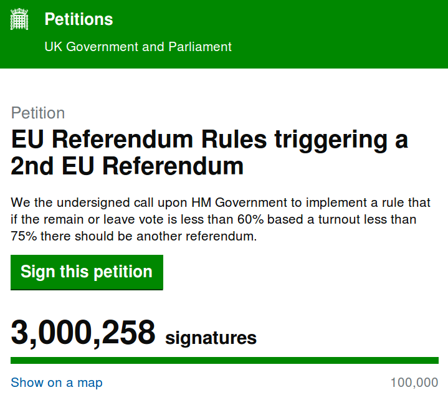Open the Show on a map link
This screenshot has height=395, width=448.
coord(57,383)
